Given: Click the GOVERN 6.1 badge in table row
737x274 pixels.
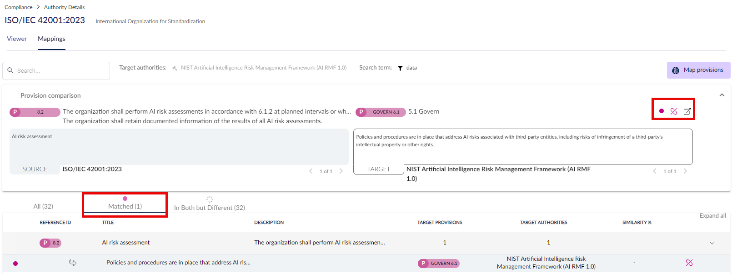Looking at the screenshot, I should tap(439, 263).
